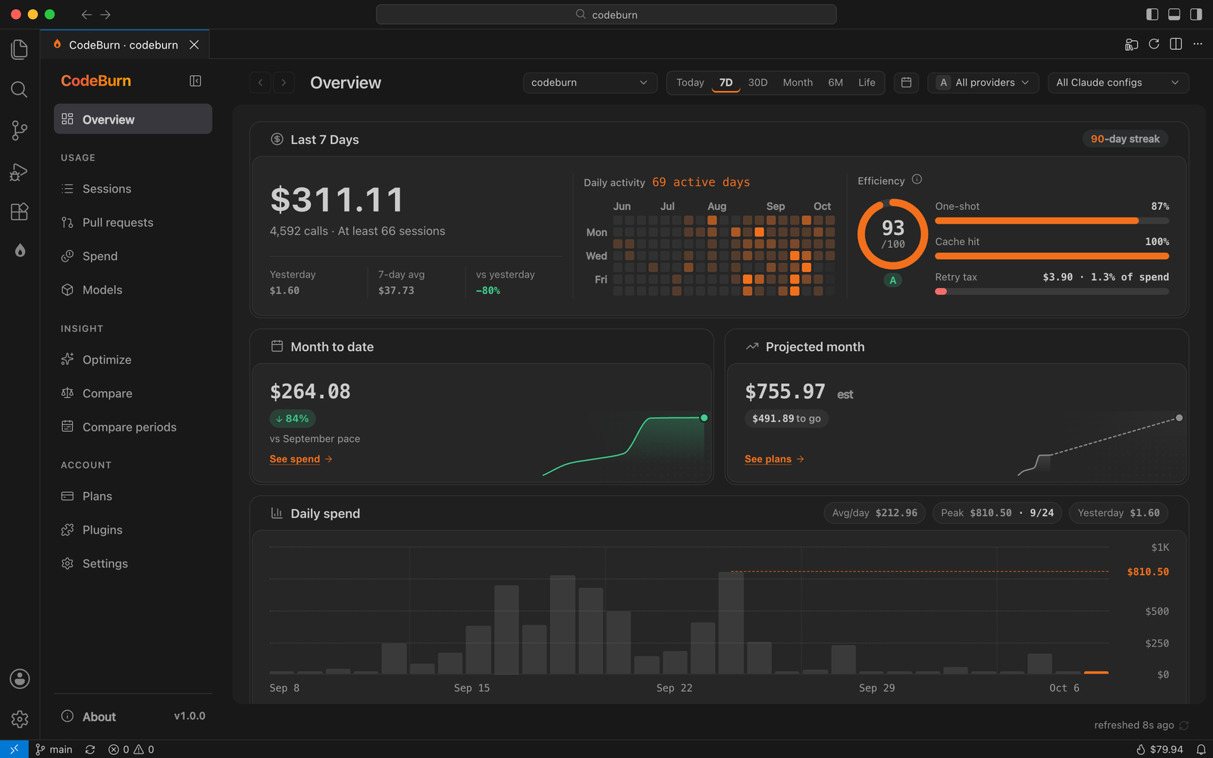The image size is (1213, 758).
Task: Open Accounts icon in activity bar
Action: pos(20,678)
